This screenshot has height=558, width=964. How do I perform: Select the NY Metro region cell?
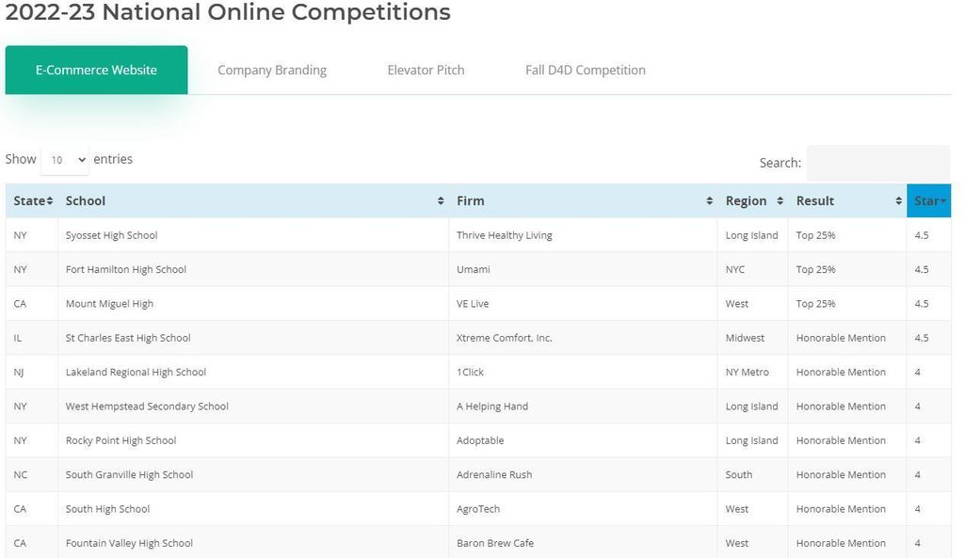coord(753,372)
